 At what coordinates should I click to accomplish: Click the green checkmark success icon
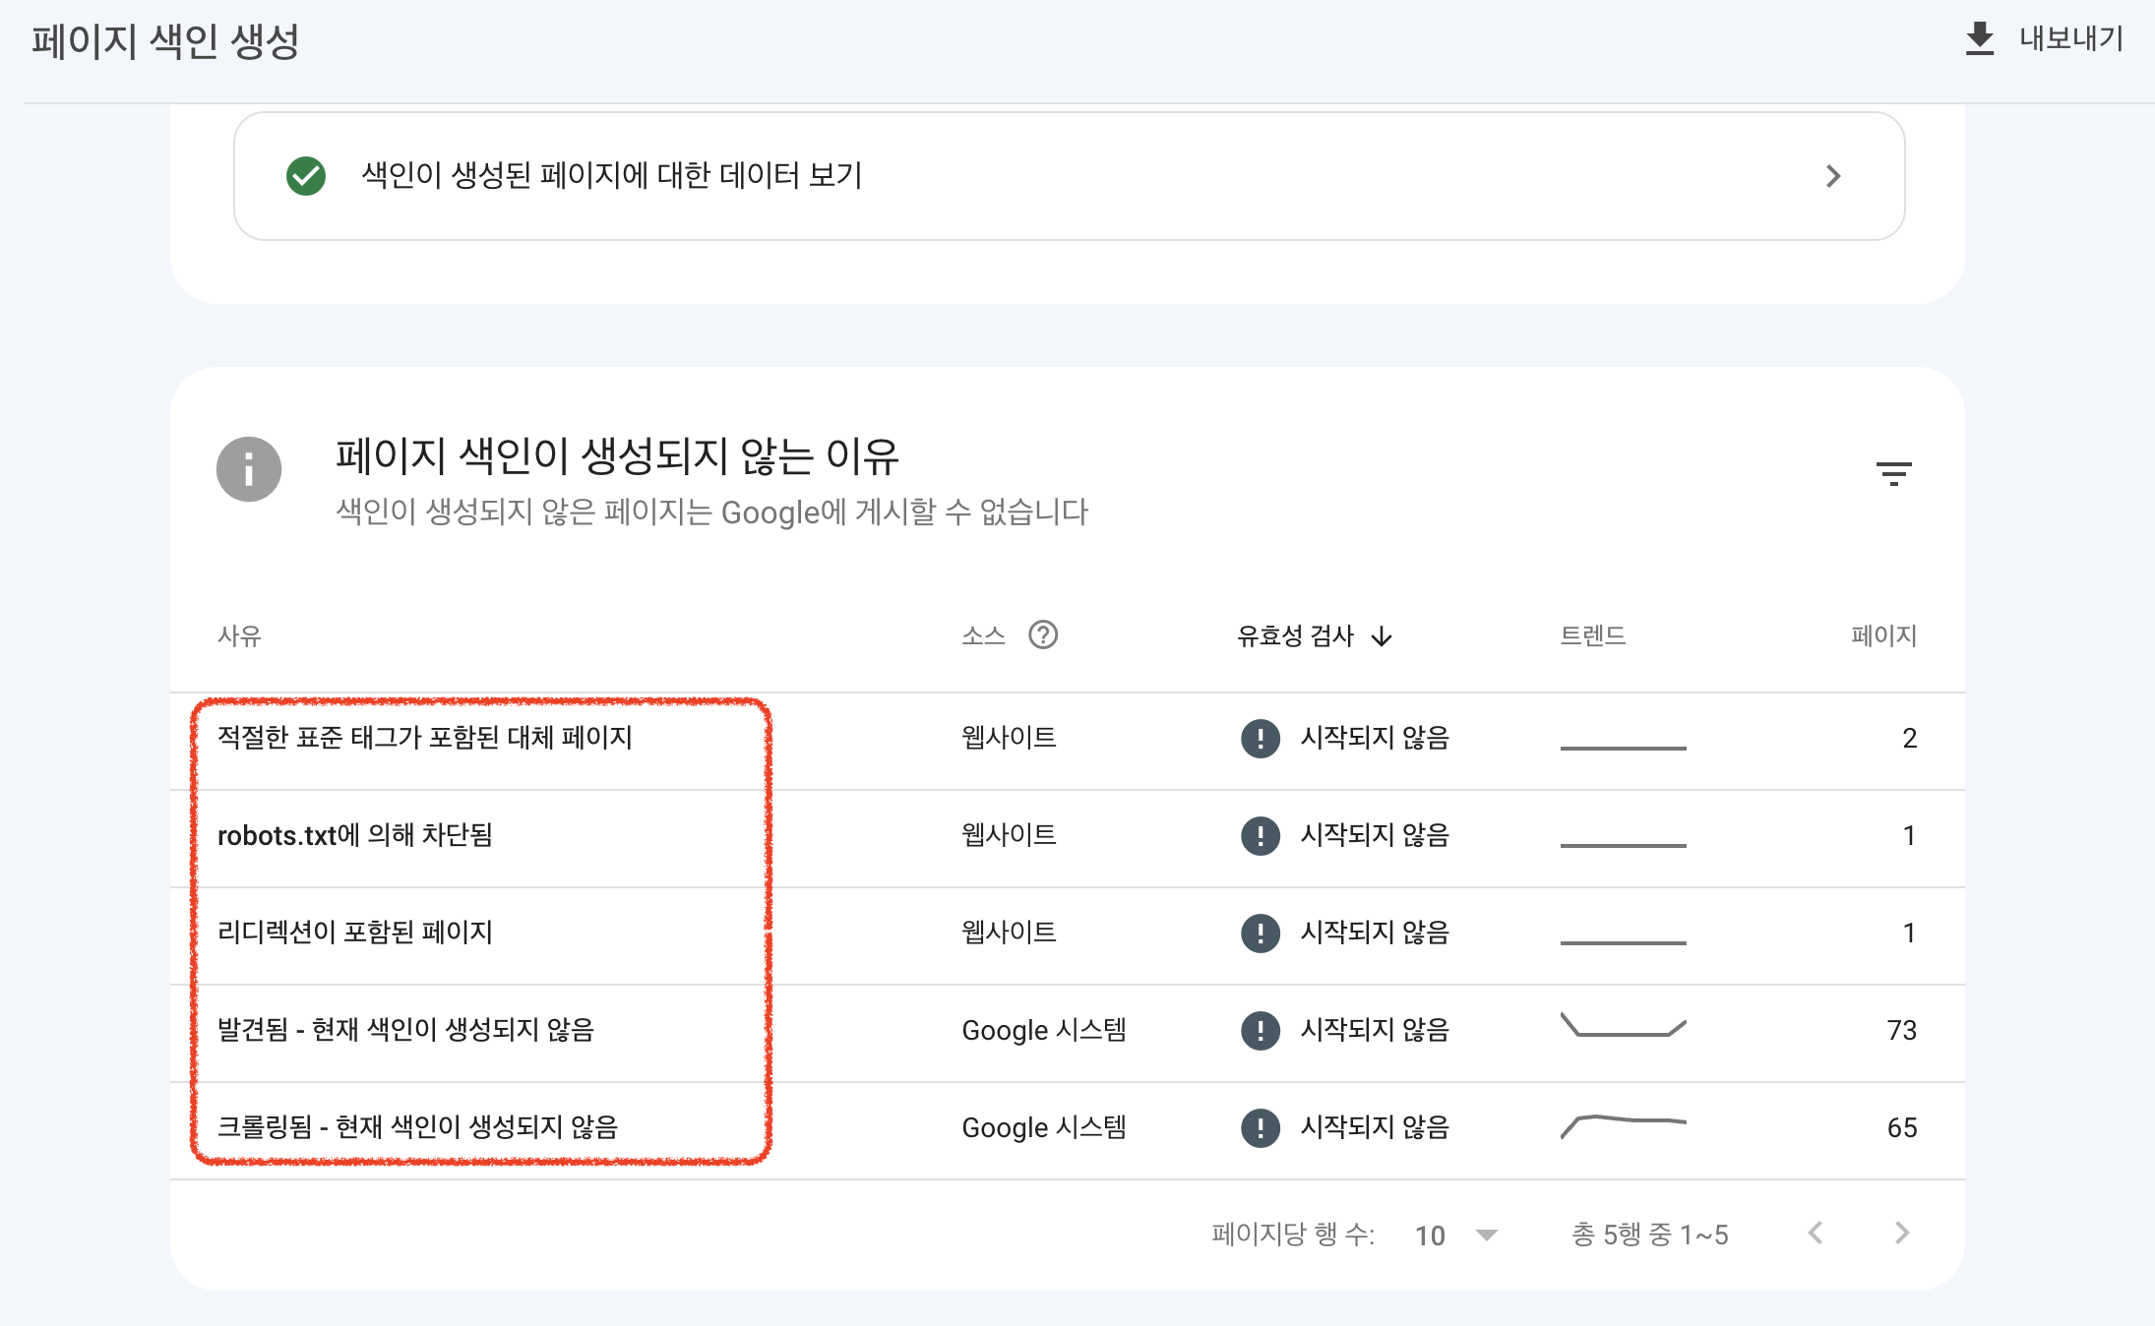305,176
